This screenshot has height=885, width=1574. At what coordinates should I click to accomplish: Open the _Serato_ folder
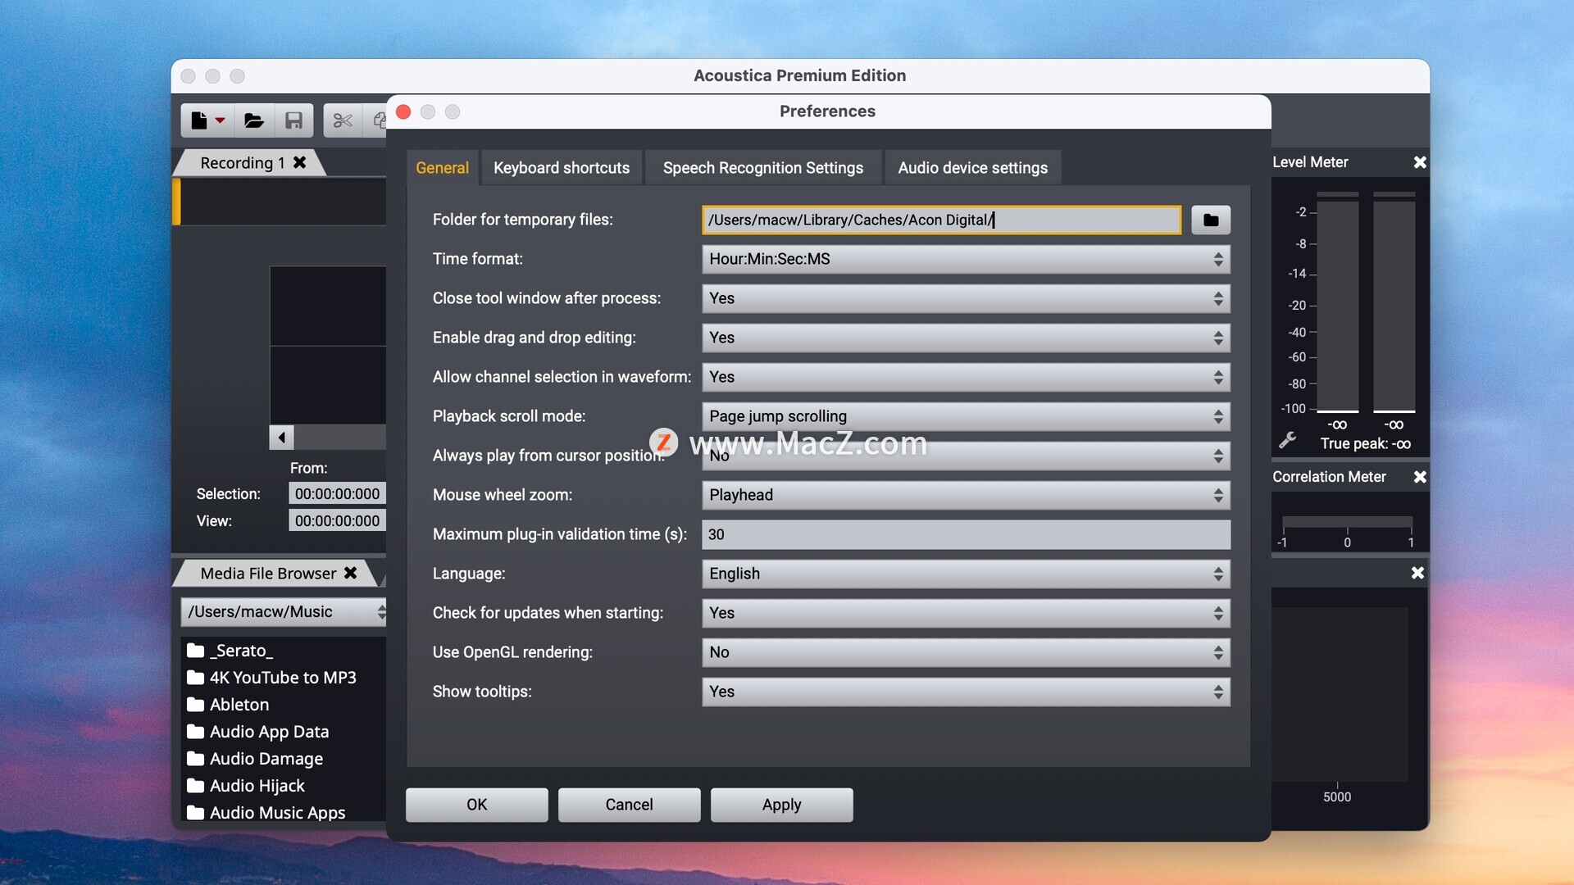click(230, 651)
